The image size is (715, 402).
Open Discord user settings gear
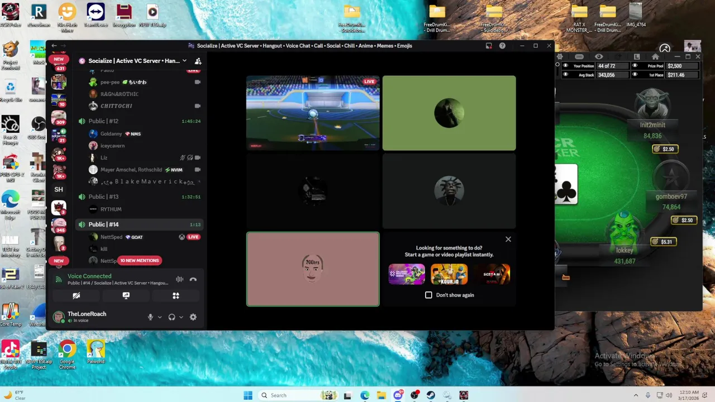click(x=193, y=317)
